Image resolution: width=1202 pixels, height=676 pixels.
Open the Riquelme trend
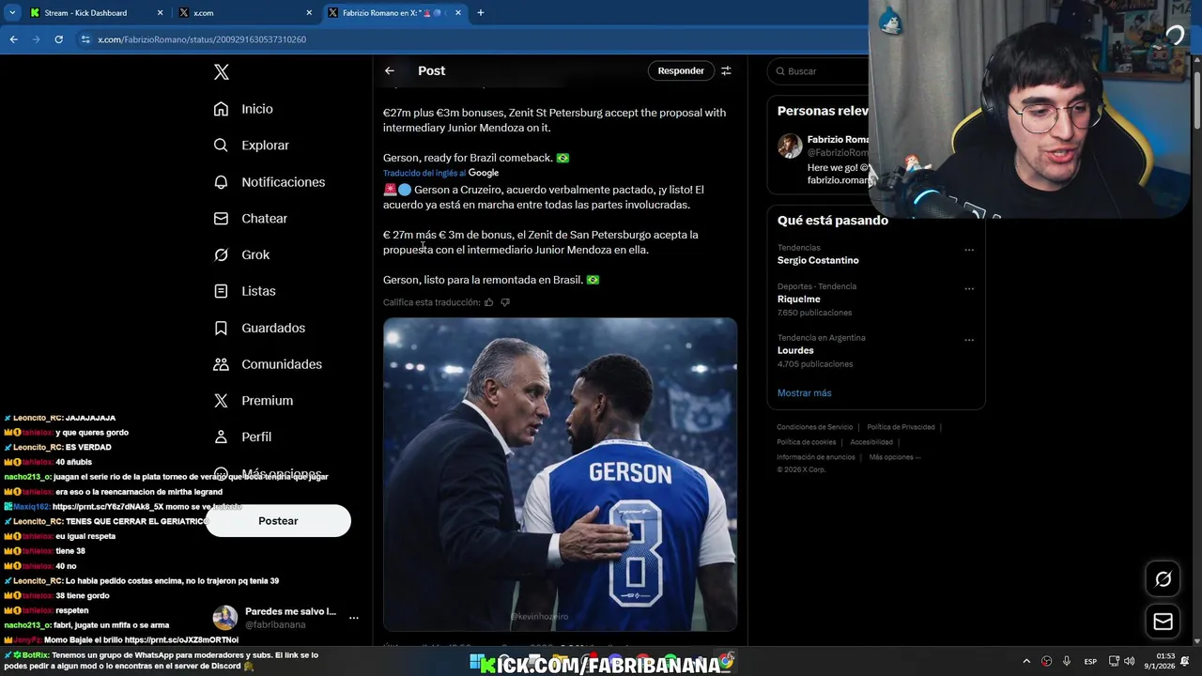tap(798, 300)
